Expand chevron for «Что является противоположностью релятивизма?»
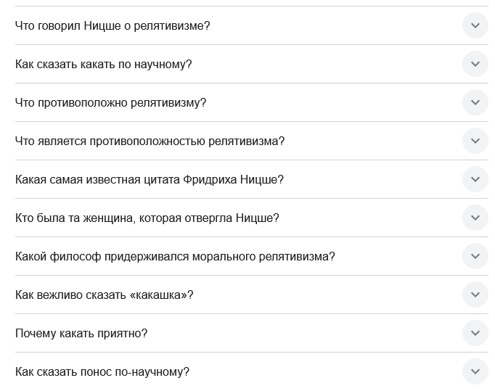 pyautogui.click(x=475, y=141)
